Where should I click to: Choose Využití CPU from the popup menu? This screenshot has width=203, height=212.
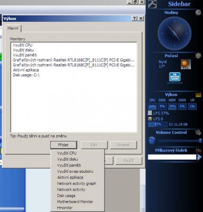[78, 153]
